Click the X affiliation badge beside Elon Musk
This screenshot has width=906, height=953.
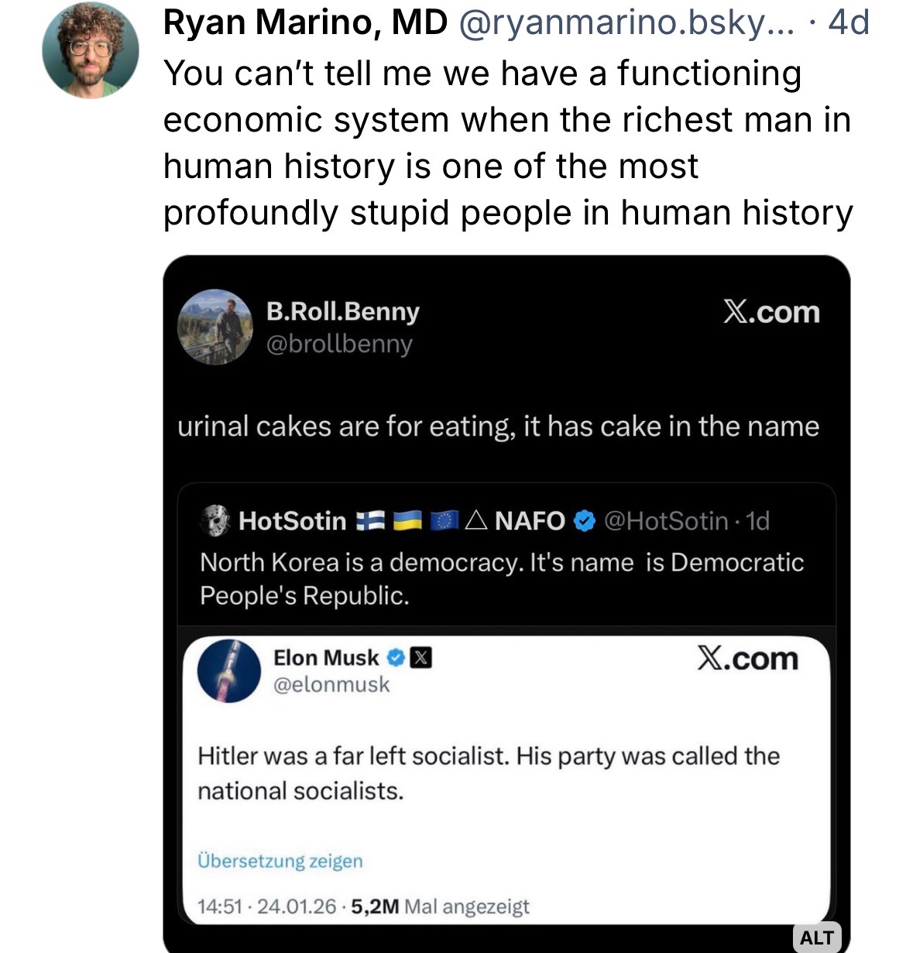420,658
